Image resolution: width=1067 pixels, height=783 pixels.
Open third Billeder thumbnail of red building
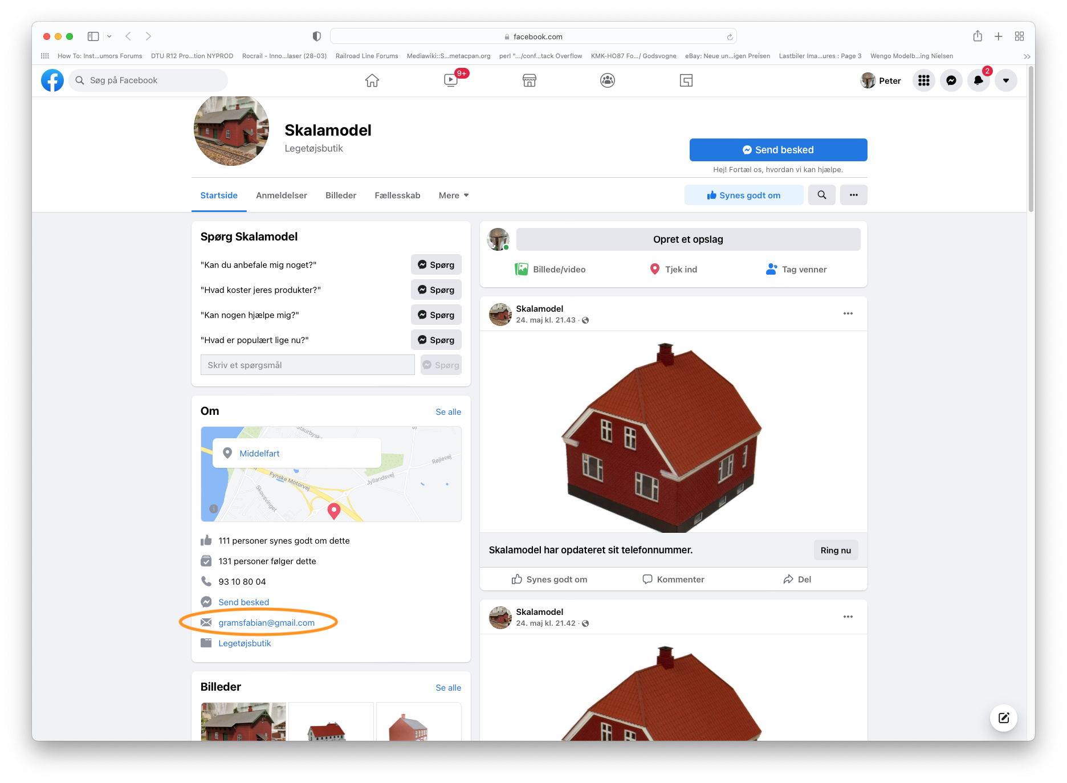[x=419, y=721]
